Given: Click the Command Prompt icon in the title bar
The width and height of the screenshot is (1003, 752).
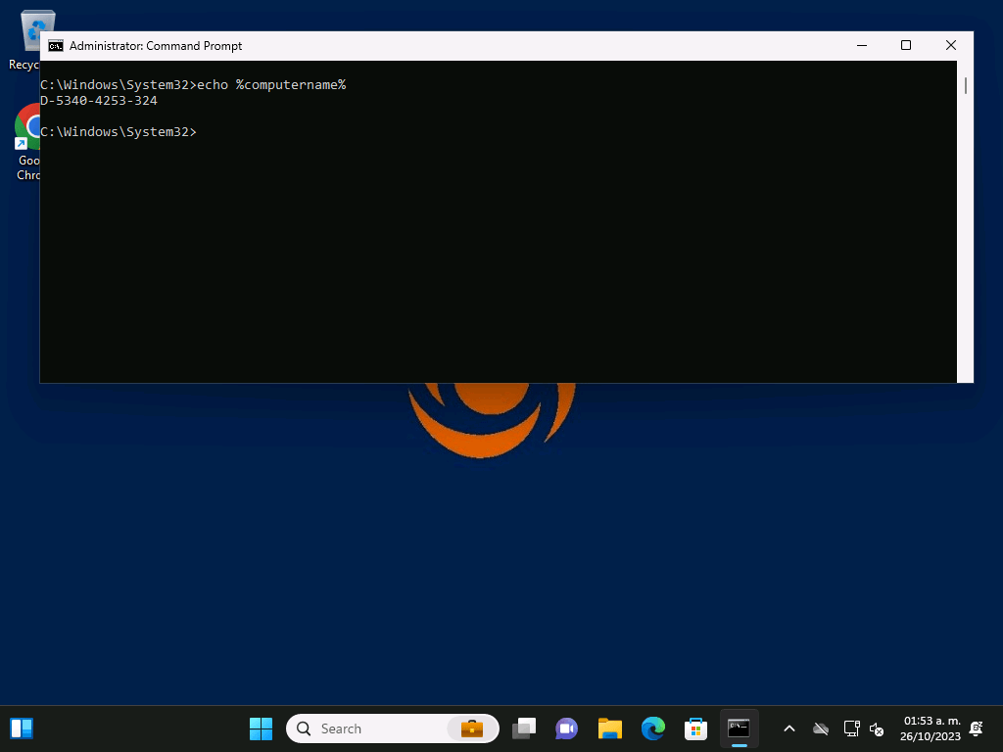Looking at the screenshot, I should tap(56, 46).
